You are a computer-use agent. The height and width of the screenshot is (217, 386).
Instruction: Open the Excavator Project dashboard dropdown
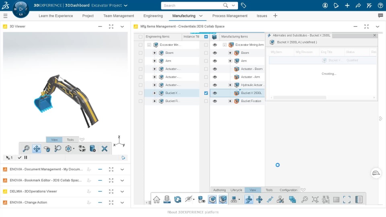[126, 5]
